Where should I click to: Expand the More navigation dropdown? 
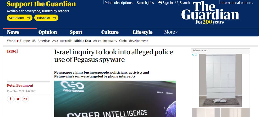pyautogui.click(x=171, y=32)
